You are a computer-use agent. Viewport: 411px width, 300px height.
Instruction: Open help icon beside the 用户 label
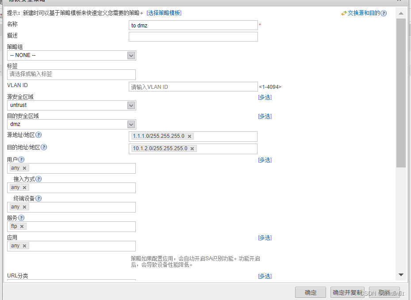[x=21, y=159]
